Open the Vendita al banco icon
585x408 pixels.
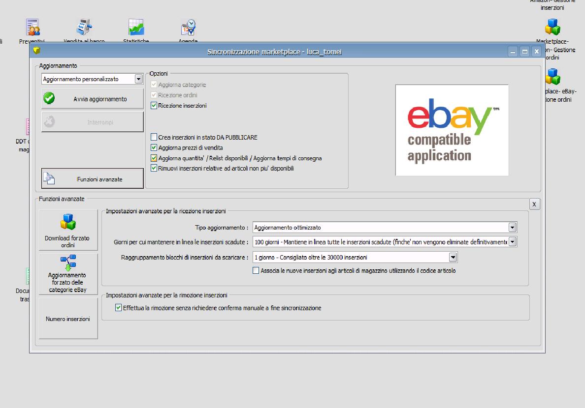click(84, 28)
